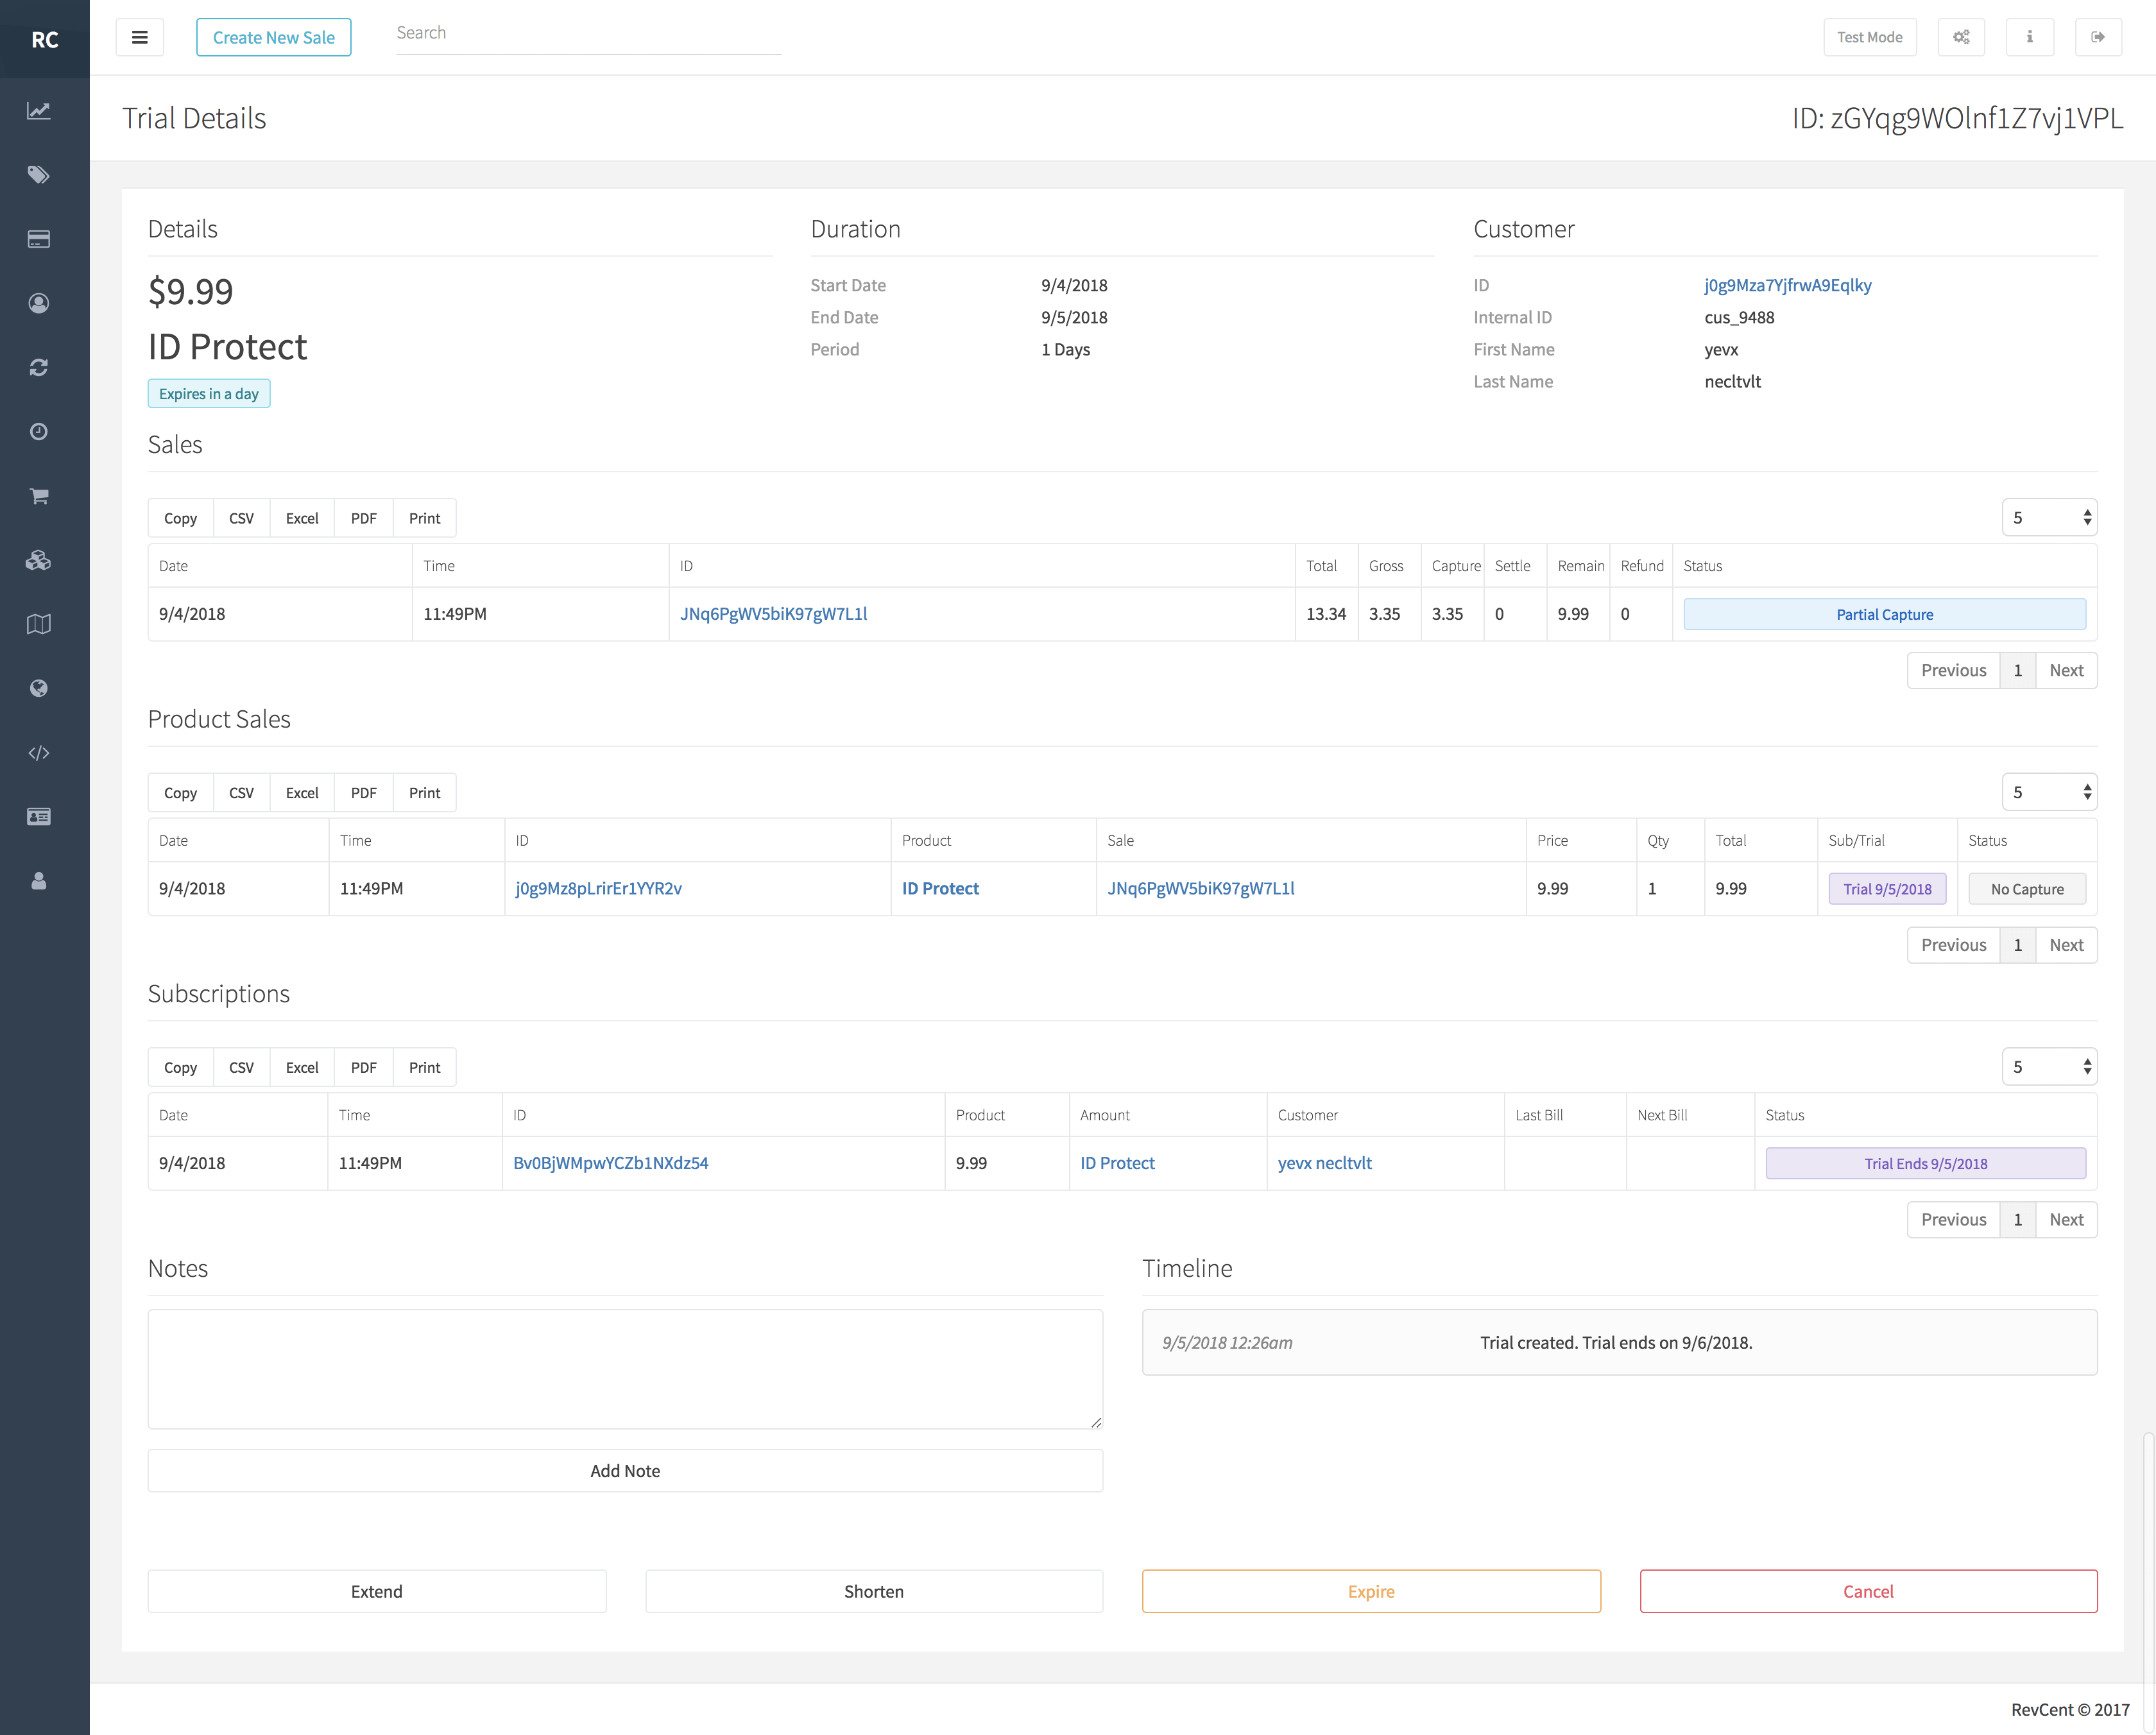Open the credit card sidebar icon

[39, 239]
